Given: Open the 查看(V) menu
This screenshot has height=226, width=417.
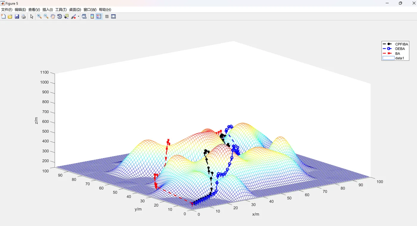Looking at the screenshot, I should [34, 10].
